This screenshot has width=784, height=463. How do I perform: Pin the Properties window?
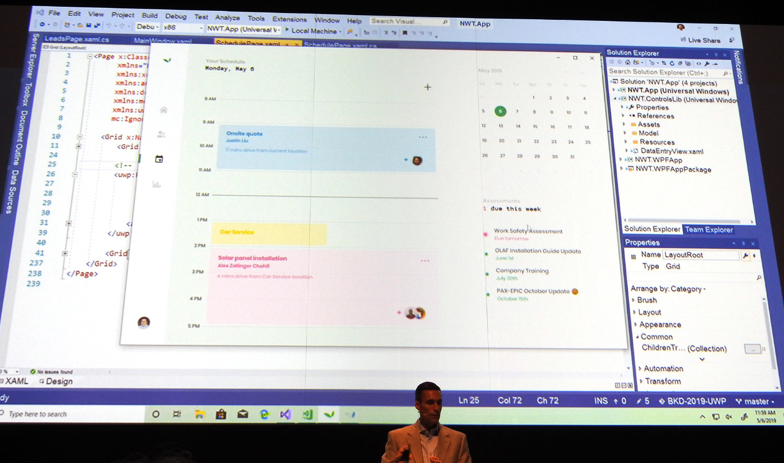click(x=744, y=243)
